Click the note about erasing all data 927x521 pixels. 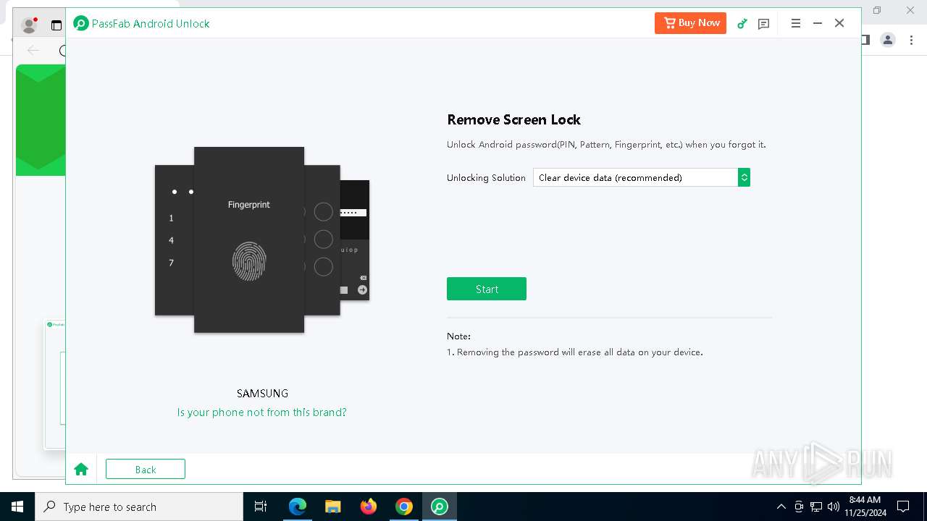575,352
